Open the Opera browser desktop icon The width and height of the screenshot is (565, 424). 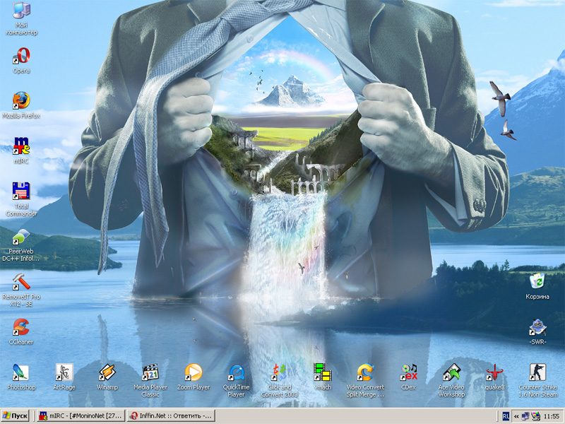tap(21, 56)
